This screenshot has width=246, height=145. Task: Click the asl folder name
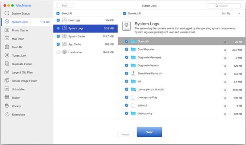tap(139, 81)
